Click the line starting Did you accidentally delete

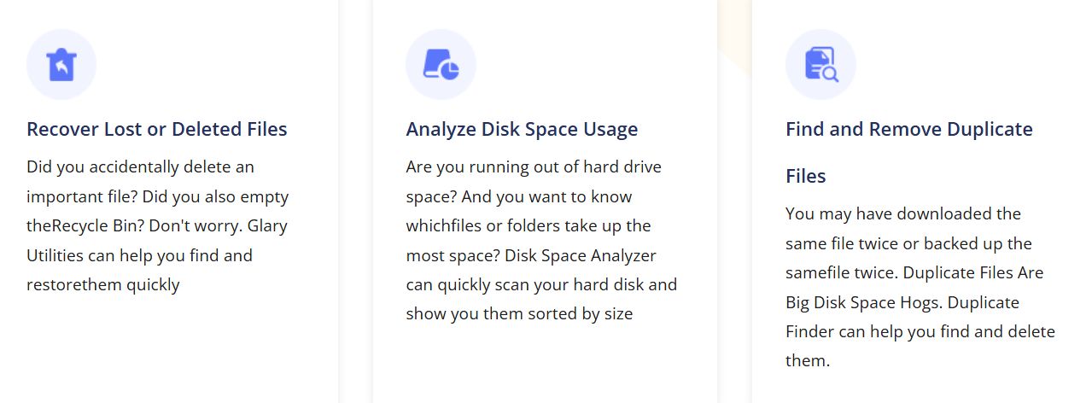(x=140, y=166)
